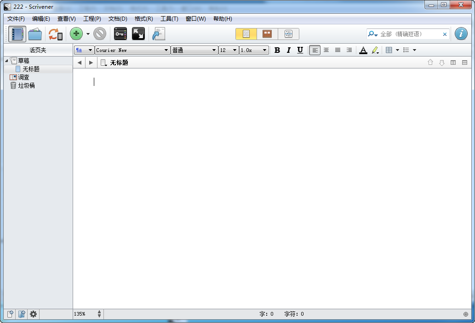Toggle italic text formatting
This screenshot has width=475, height=323.
[x=288, y=50]
